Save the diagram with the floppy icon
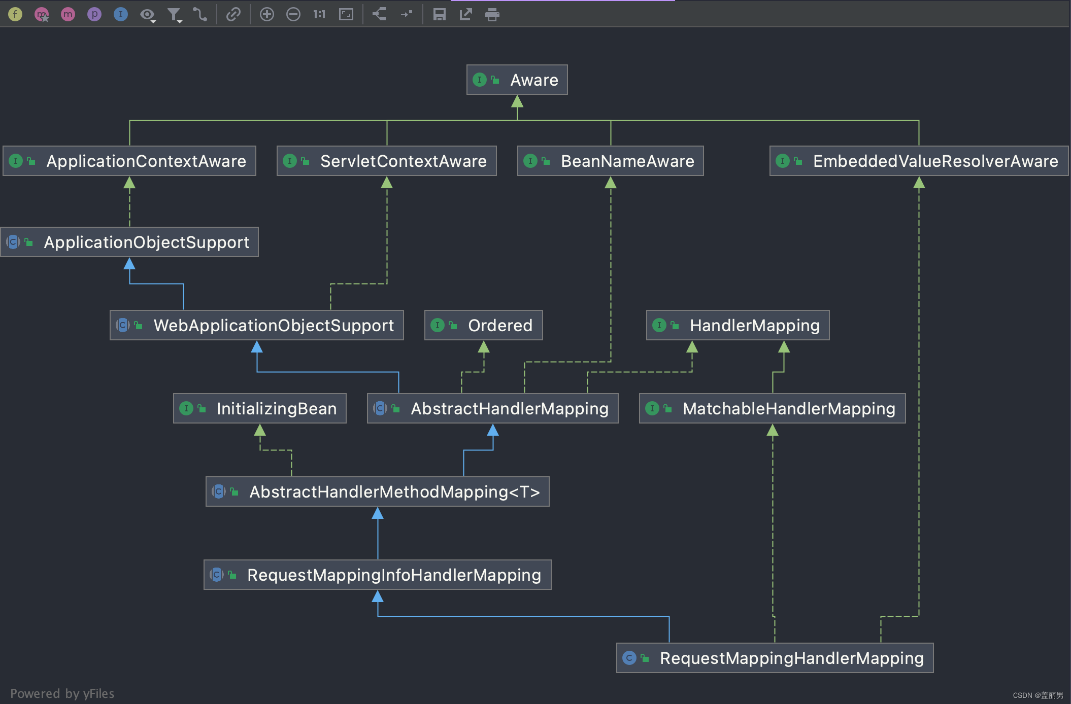The image size is (1071, 704). click(x=440, y=14)
